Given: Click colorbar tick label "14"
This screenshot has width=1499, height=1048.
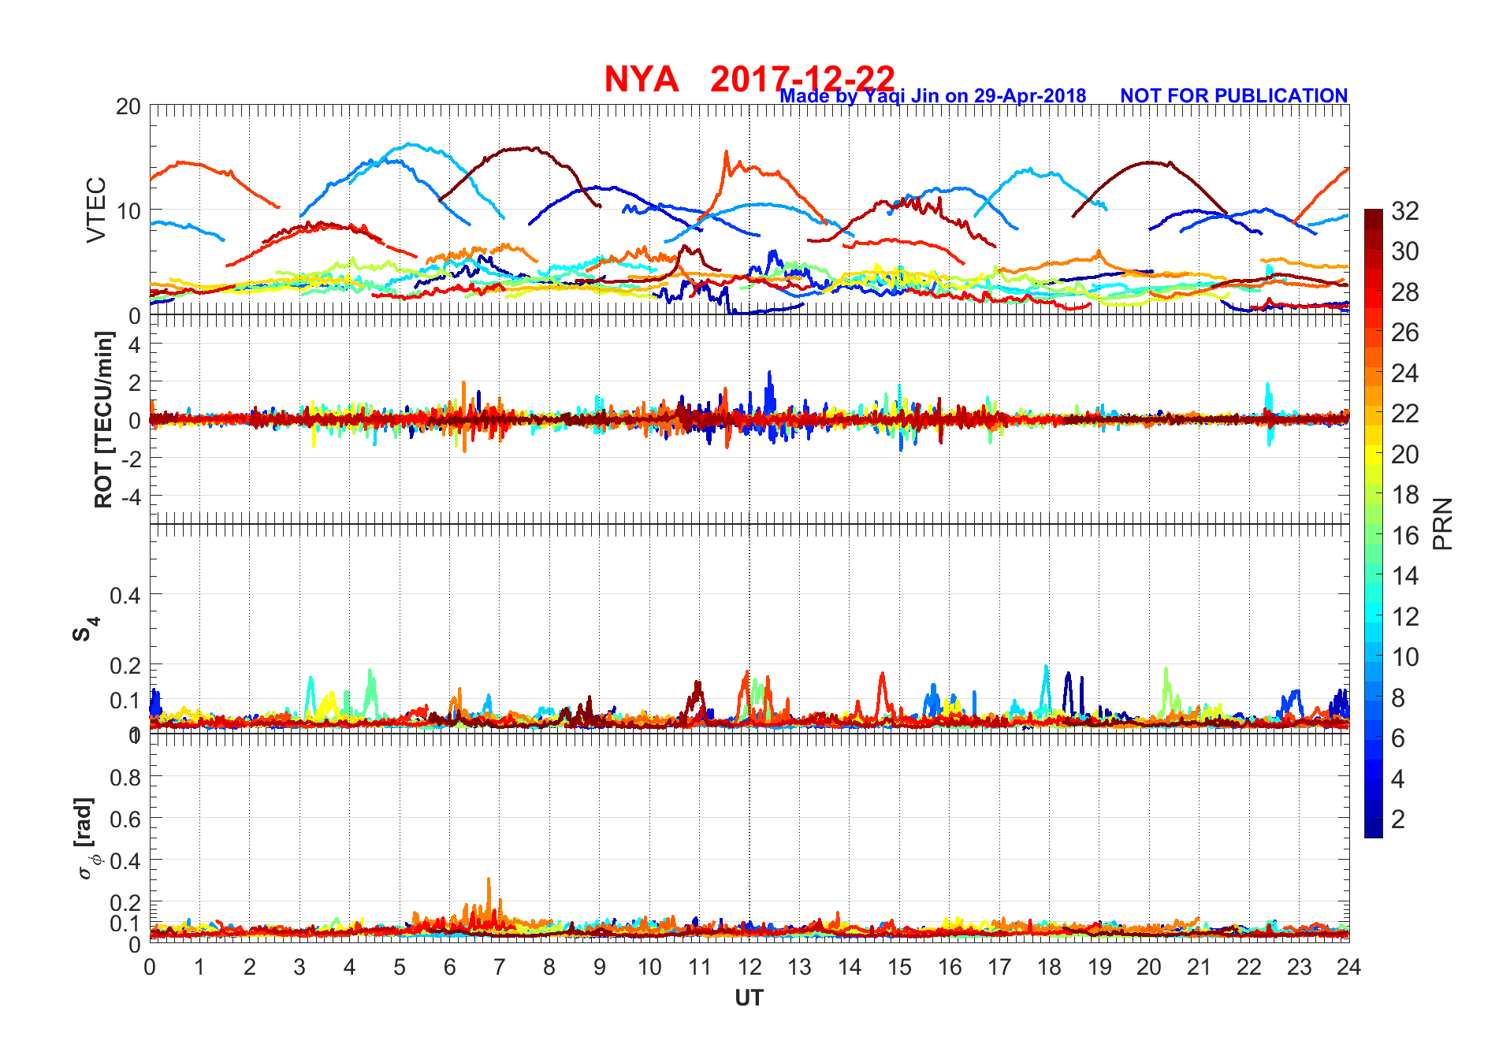Looking at the screenshot, I should pyautogui.click(x=1405, y=576).
